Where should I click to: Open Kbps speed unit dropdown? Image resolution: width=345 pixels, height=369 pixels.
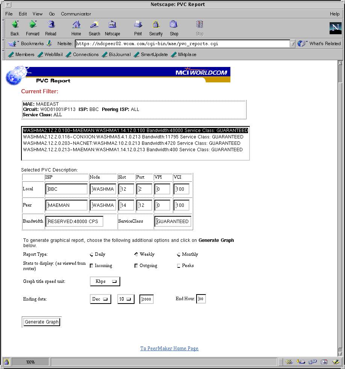[105, 281]
